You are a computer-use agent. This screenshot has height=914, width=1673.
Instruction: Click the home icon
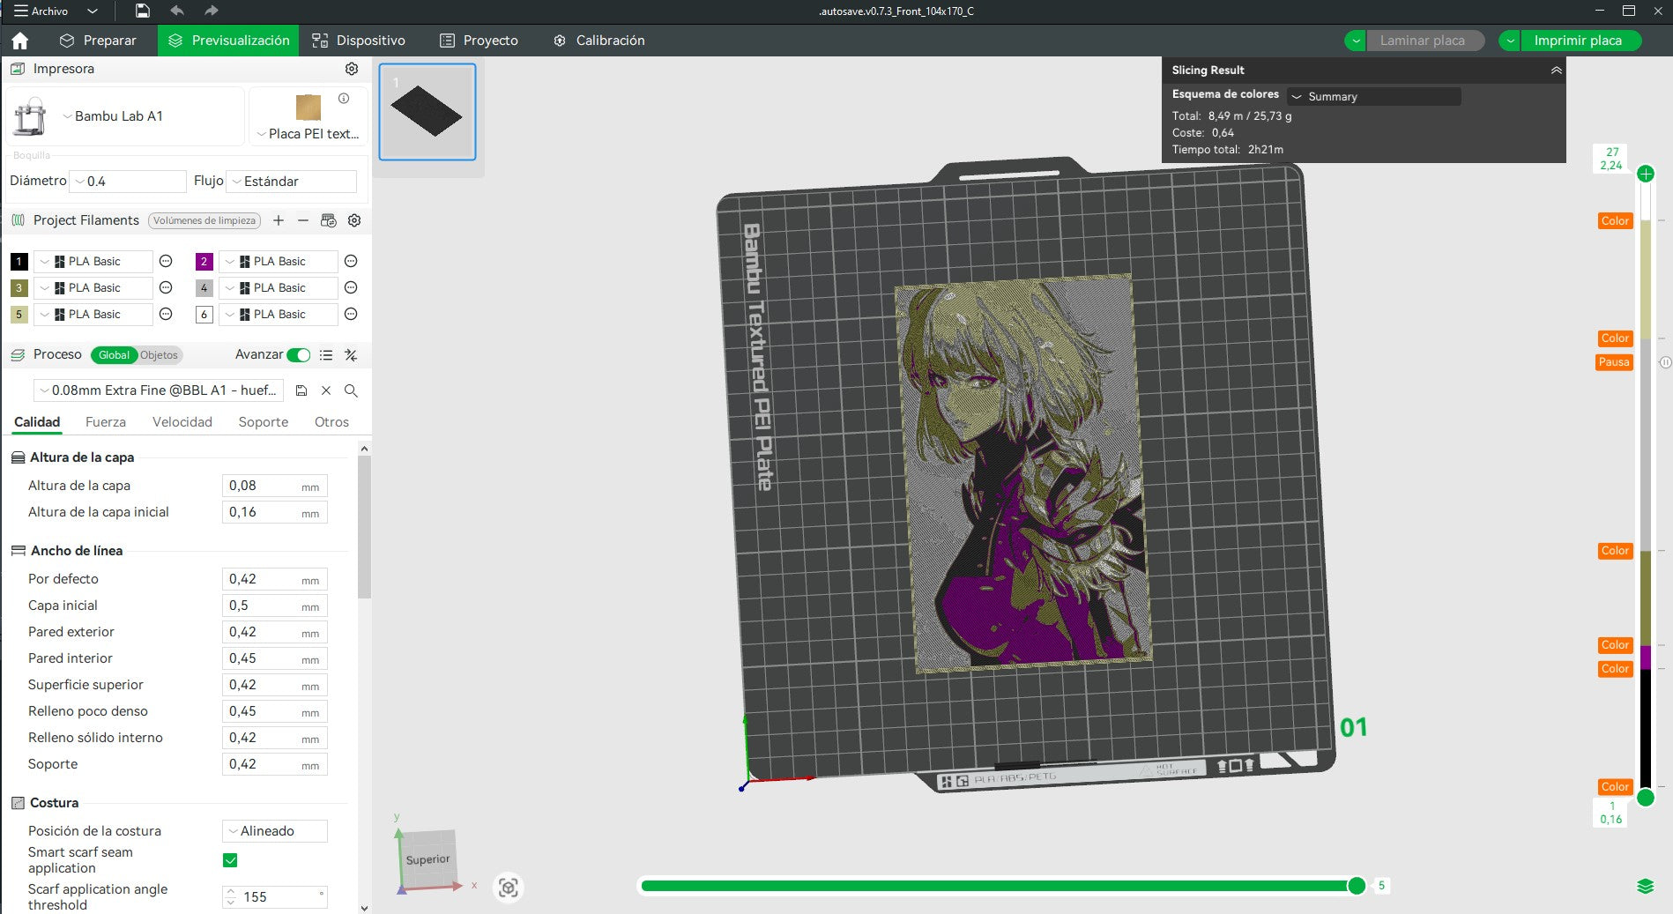coord(19,41)
